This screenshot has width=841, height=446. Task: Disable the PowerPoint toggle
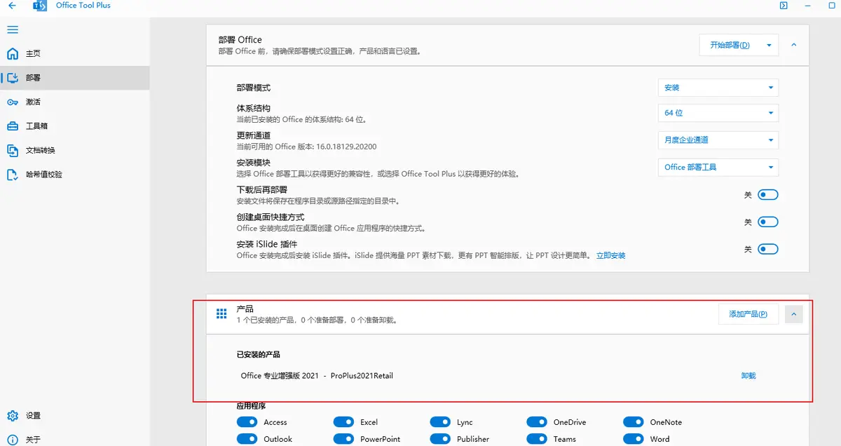[x=343, y=439]
